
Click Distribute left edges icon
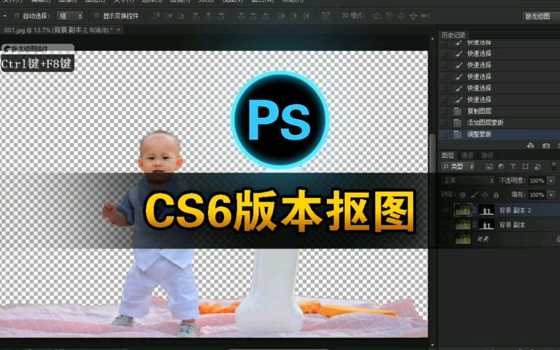coord(281,16)
